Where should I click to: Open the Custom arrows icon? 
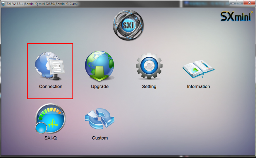click(99, 119)
